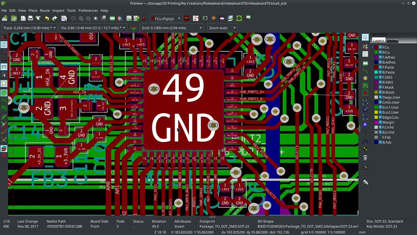
Task: Toggle the ratsnest display icon
Action: pyautogui.click(x=4, y=84)
